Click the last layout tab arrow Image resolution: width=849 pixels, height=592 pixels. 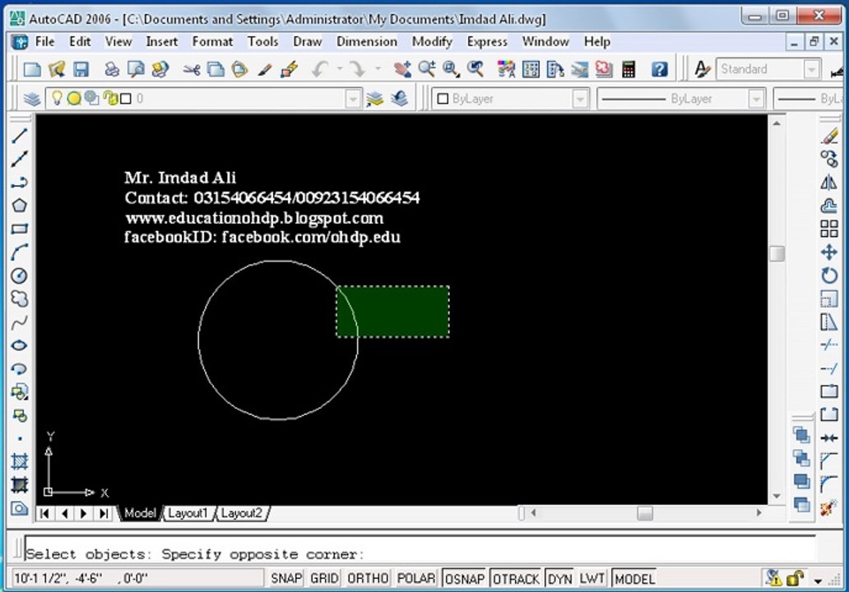pos(103,513)
